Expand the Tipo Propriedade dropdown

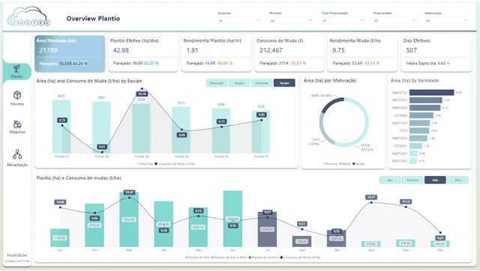pos(343,20)
